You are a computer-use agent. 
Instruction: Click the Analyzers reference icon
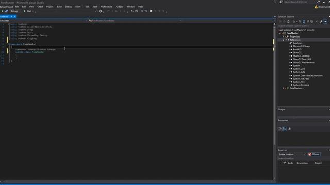coord(291,43)
